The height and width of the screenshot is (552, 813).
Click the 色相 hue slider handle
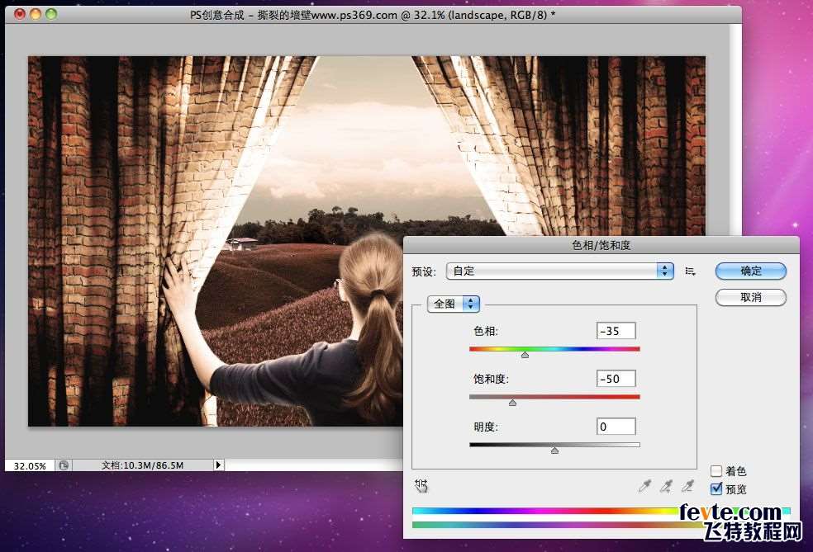pos(525,355)
